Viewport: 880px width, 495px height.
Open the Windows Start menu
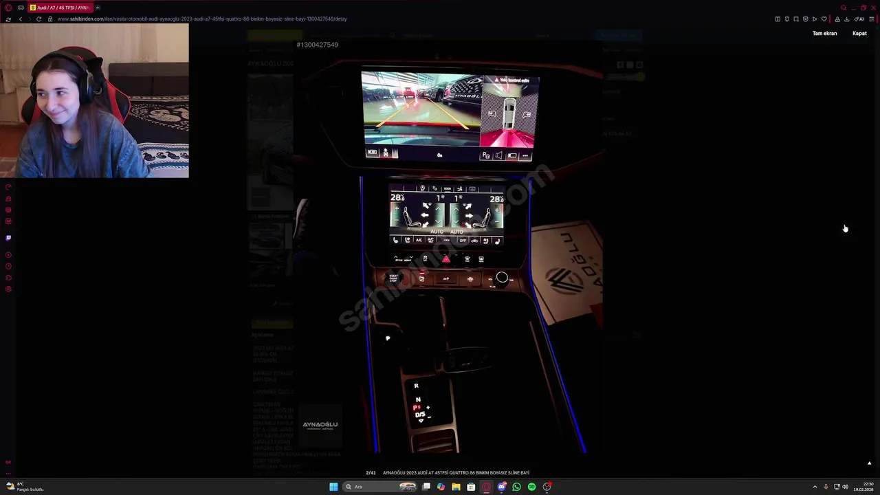(333, 487)
